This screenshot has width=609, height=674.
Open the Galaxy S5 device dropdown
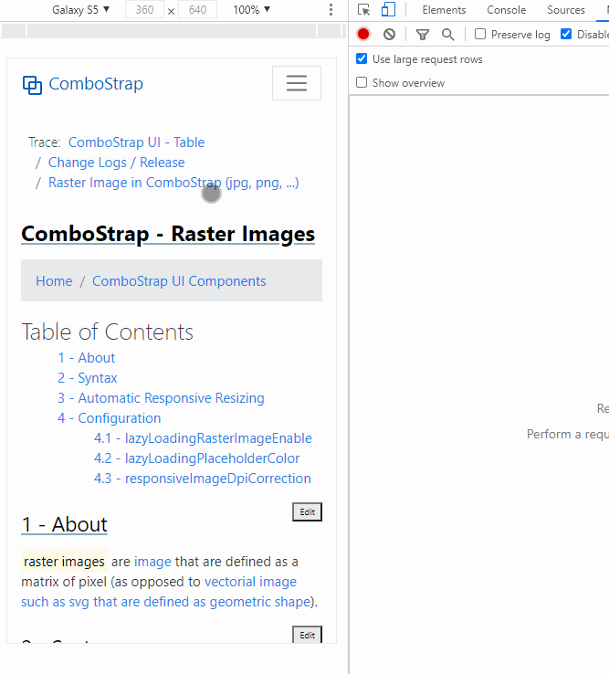(x=80, y=10)
